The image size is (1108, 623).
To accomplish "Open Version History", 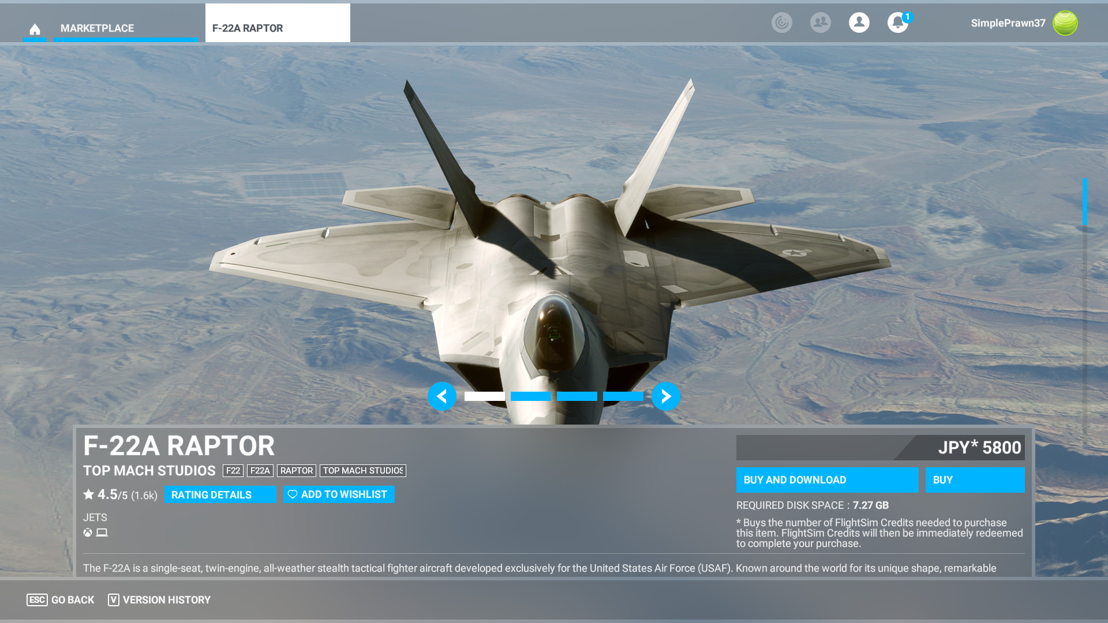I will click(159, 600).
